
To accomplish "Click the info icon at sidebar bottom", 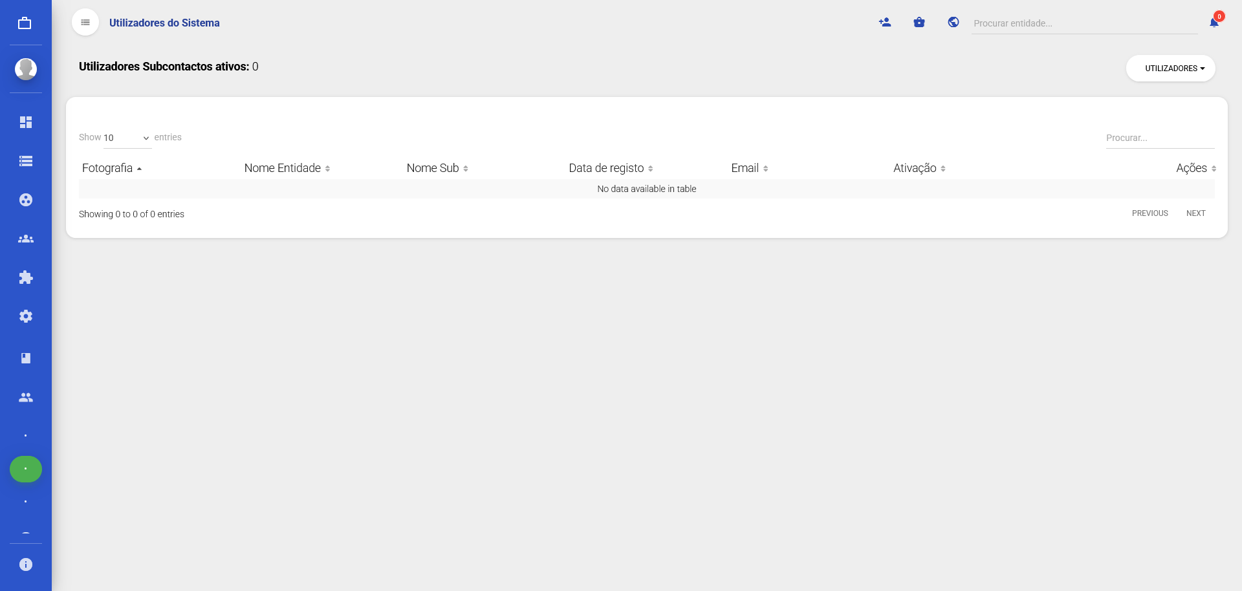I will (26, 564).
